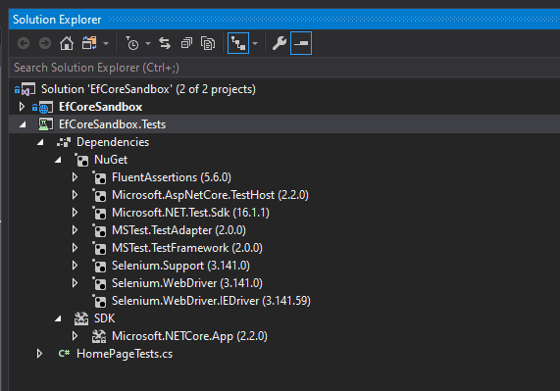Click the Collapse All icon

186,43
